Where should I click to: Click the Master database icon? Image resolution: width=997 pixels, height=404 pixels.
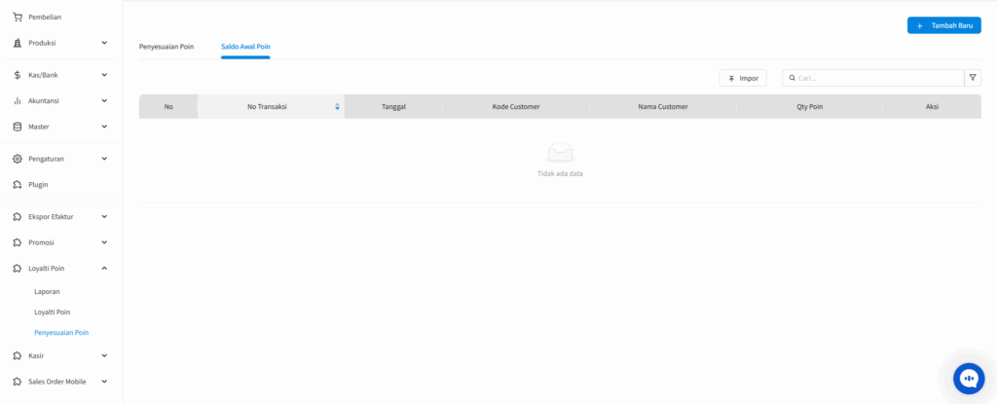click(x=18, y=127)
